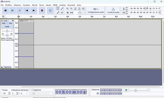164x98 pixels.
Task: Toggle Solo on Audio 1 track
Action: pyautogui.click(x=10, y=23)
